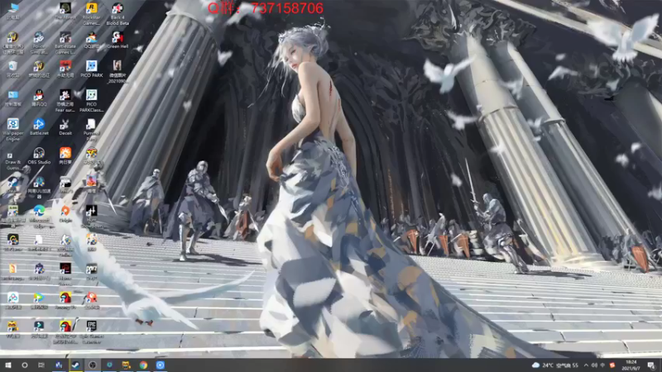This screenshot has width=662, height=372.
Task: Open Battle.net desktop shortcut
Action: (x=39, y=127)
